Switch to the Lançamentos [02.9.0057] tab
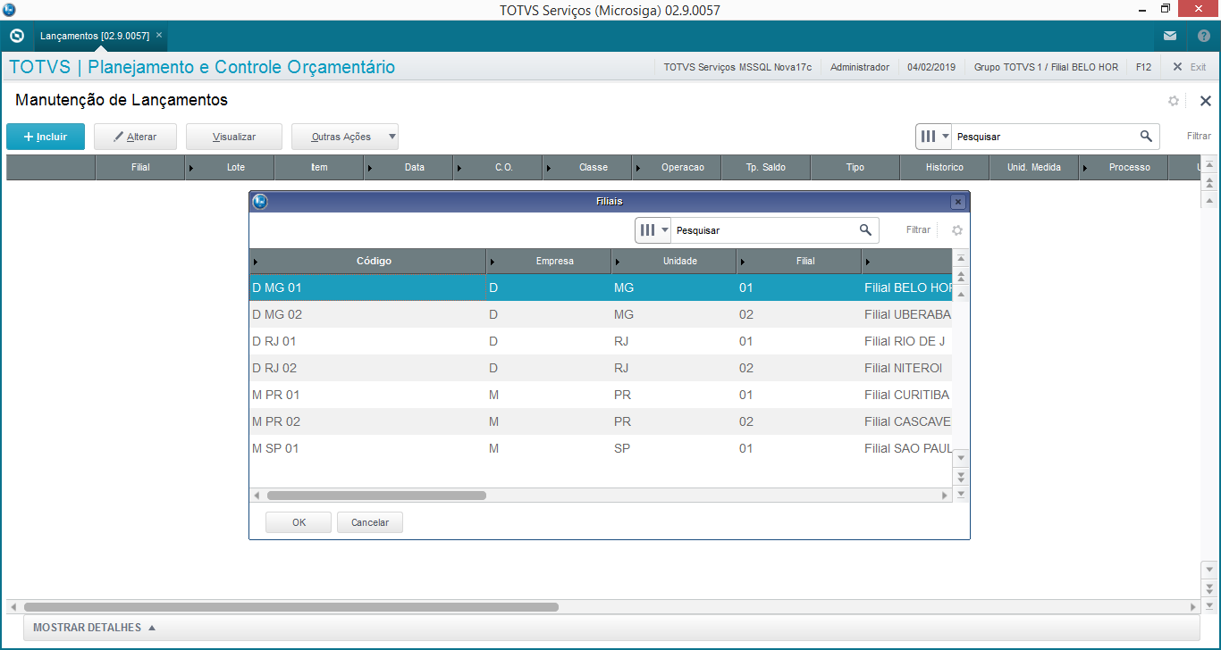The image size is (1221, 650). (x=95, y=36)
